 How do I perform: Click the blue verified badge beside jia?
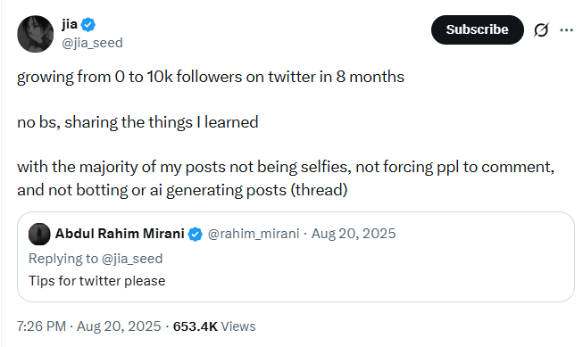[88, 25]
